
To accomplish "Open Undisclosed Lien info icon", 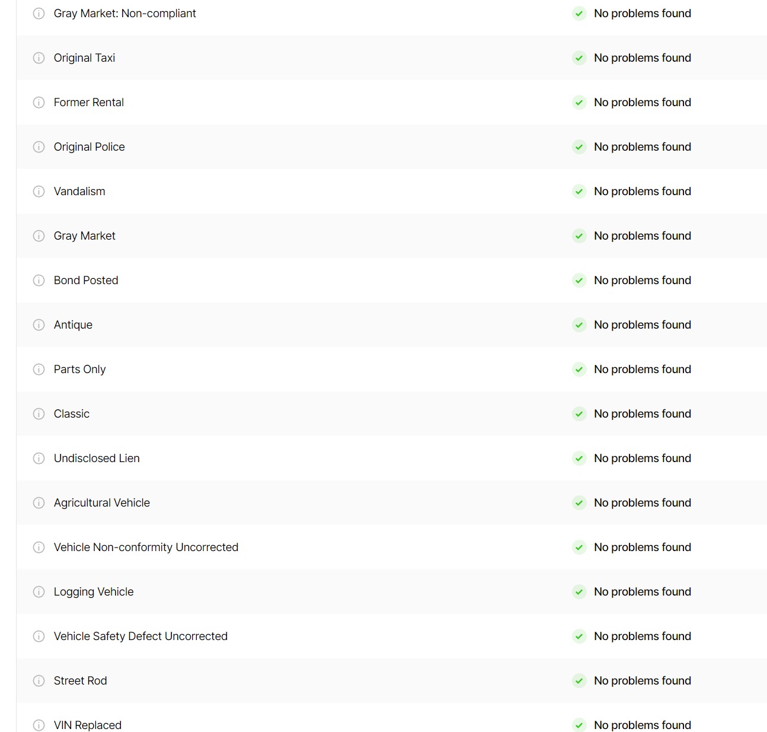I will click(39, 459).
